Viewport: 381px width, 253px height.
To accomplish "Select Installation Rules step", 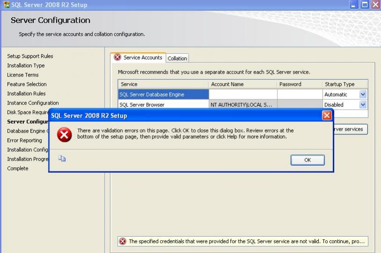I will tap(26, 94).
